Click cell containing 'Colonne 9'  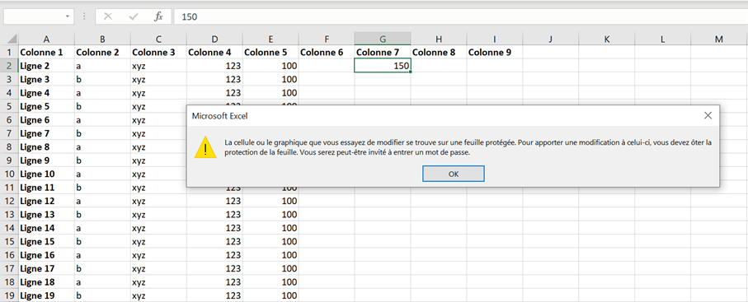(x=495, y=53)
